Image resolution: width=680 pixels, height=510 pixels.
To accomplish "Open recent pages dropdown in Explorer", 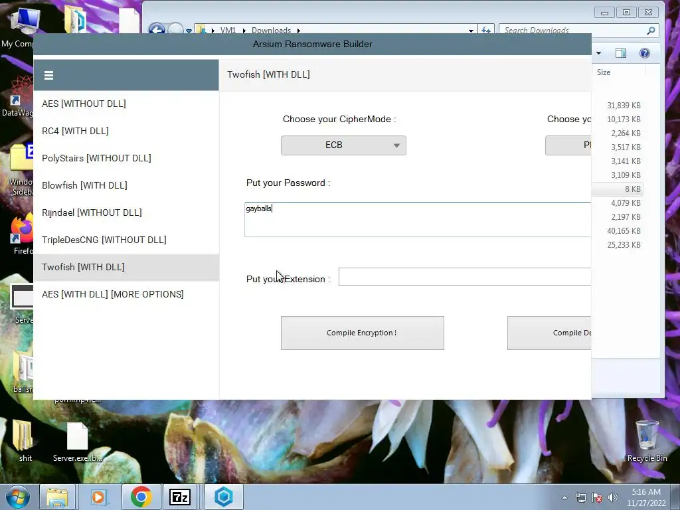I will (x=189, y=31).
